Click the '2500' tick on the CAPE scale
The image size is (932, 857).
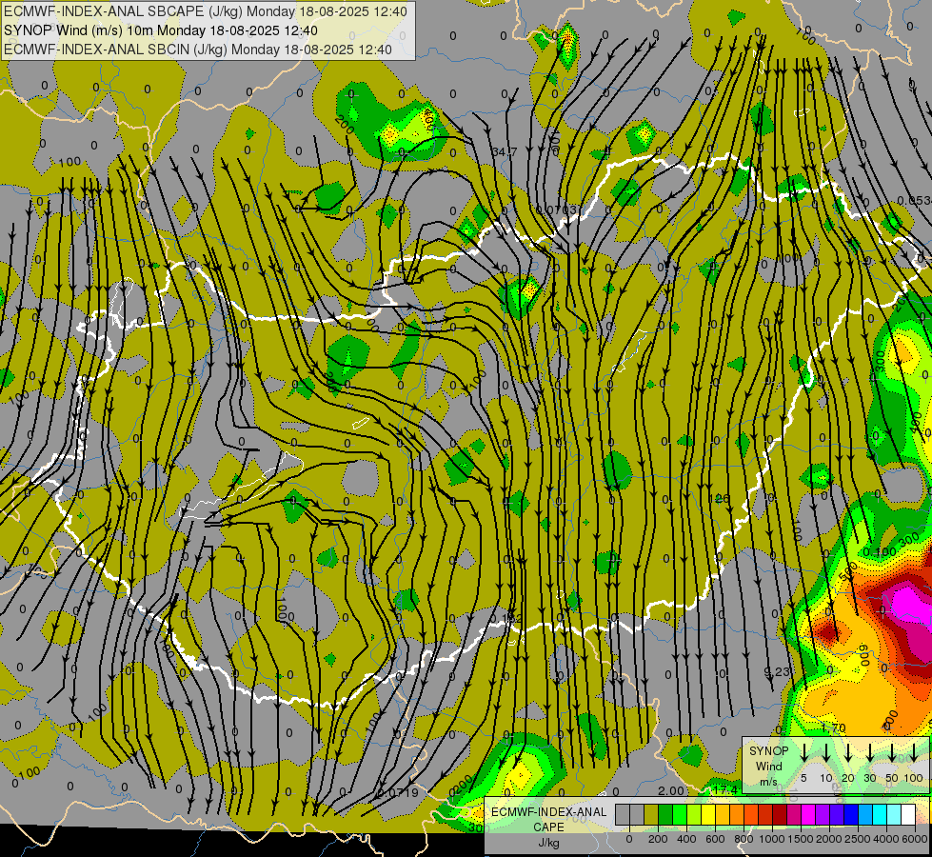tap(858, 839)
